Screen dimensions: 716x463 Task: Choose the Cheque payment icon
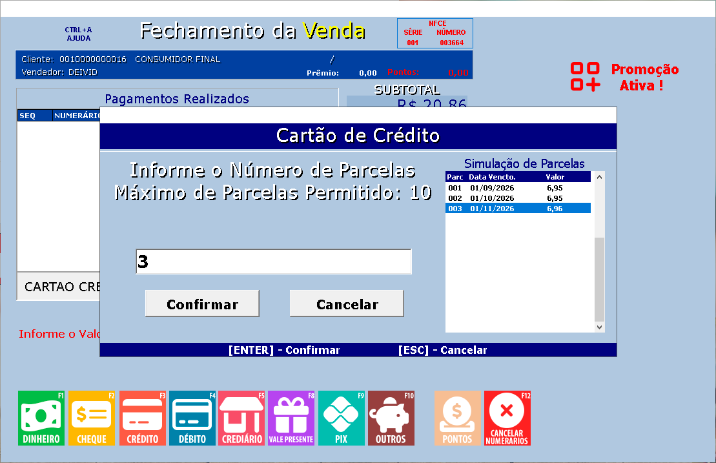point(91,418)
